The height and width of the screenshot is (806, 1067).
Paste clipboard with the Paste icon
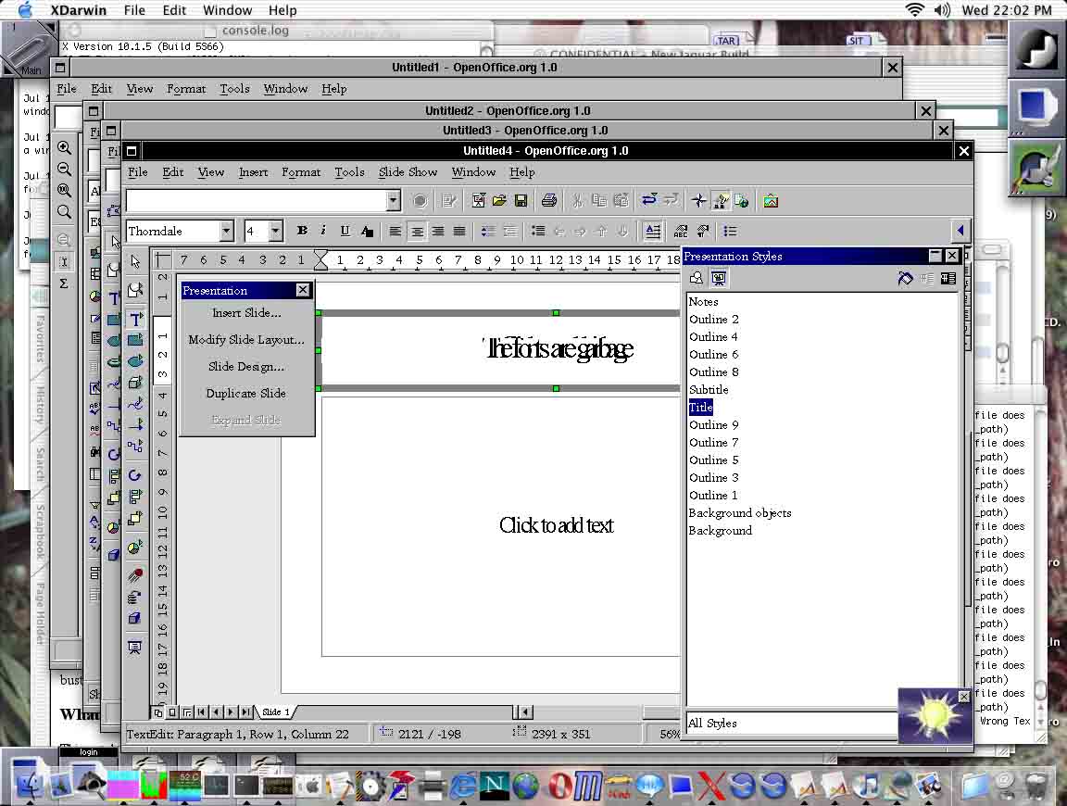click(621, 201)
